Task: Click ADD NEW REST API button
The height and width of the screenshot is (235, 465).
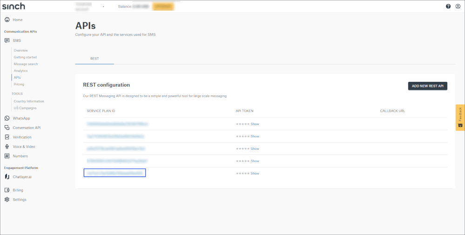Action: [428, 86]
